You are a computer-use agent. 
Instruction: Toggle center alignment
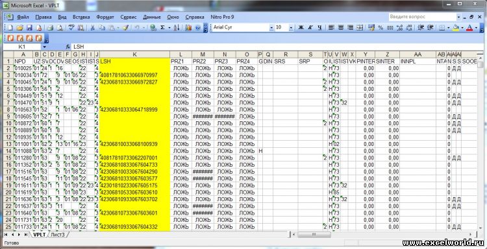(341, 28)
